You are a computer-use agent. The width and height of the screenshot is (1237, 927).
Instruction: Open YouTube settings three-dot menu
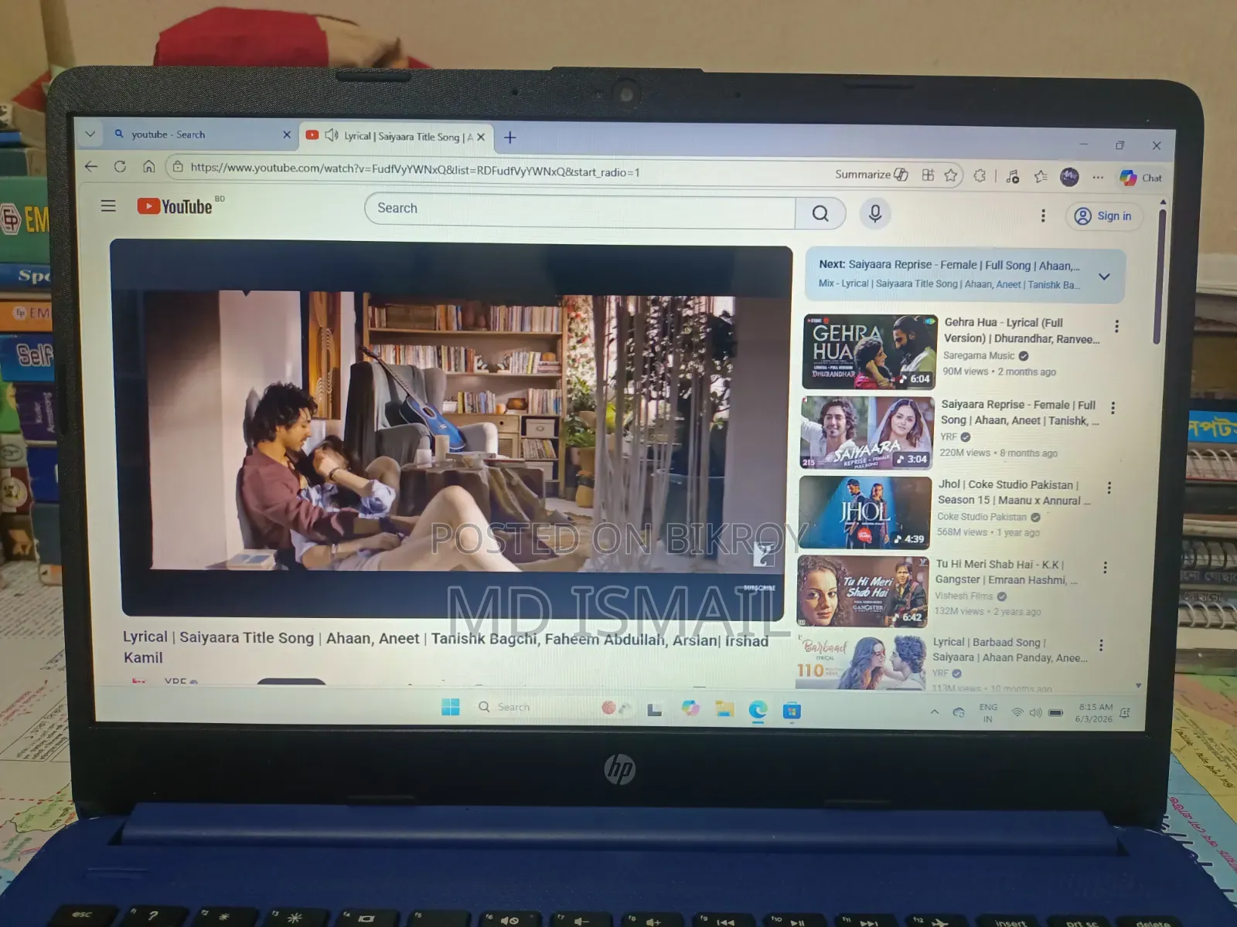(x=1043, y=216)
